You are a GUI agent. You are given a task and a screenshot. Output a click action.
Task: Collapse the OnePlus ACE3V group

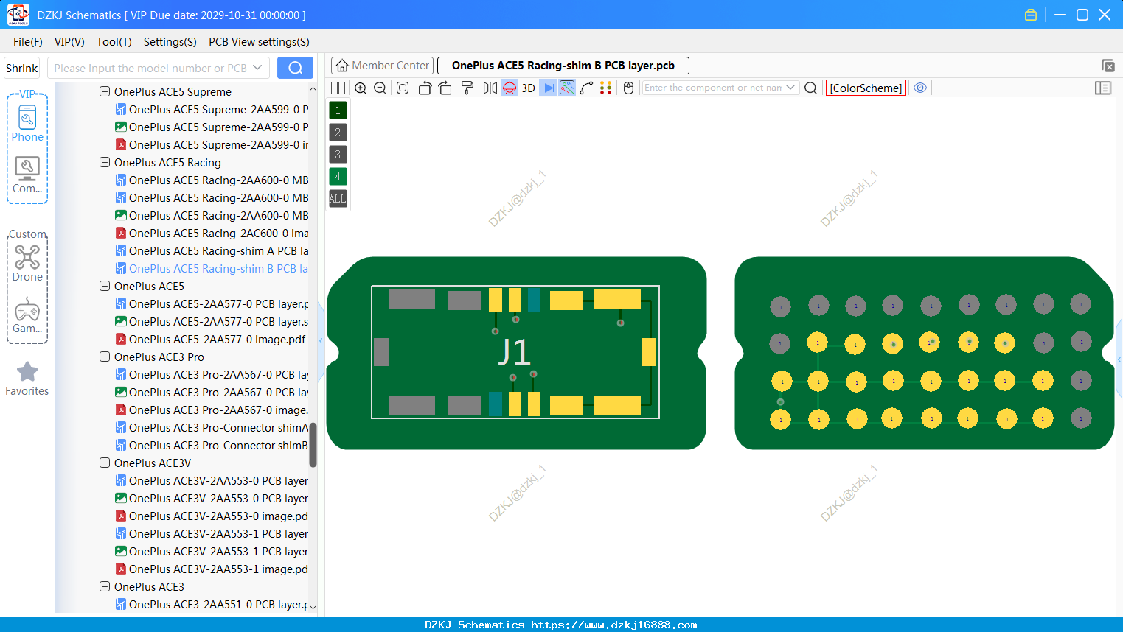[x=105, y=463]
